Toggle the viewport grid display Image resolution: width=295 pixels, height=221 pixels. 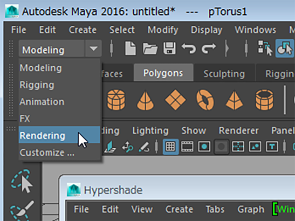(x=171, y=146)
